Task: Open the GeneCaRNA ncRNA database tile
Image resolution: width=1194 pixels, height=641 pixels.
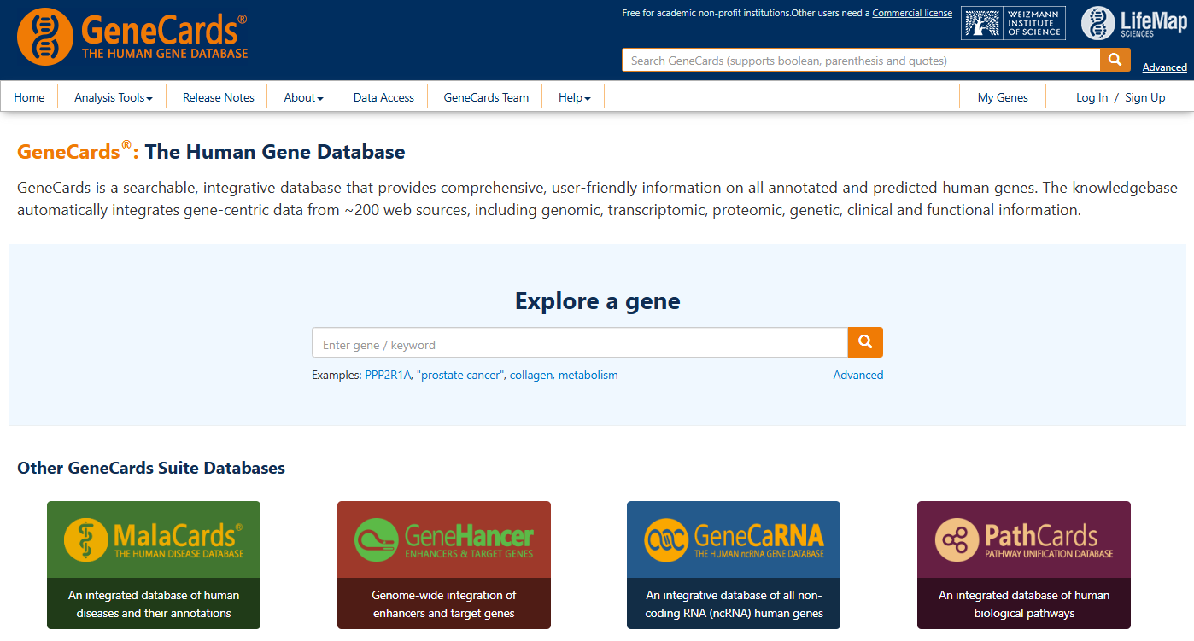Action: (x=734, y=565)
